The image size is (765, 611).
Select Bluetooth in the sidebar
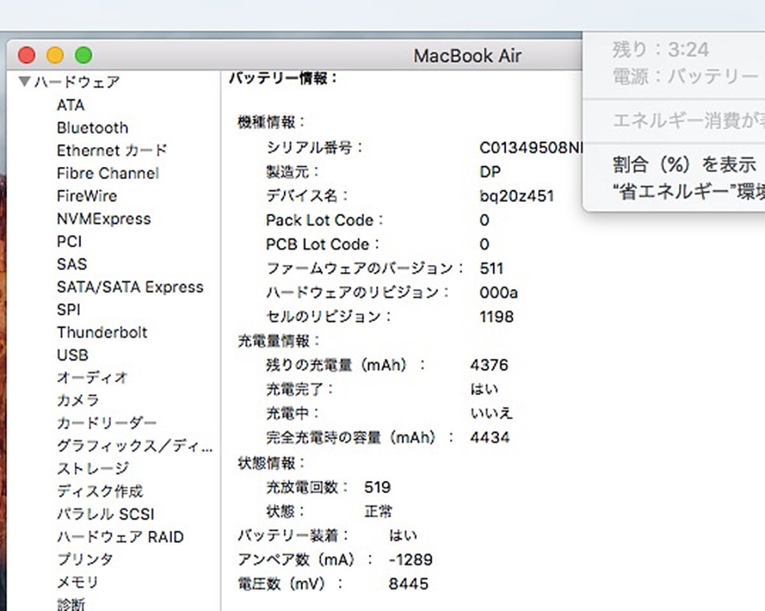[92, 127]
